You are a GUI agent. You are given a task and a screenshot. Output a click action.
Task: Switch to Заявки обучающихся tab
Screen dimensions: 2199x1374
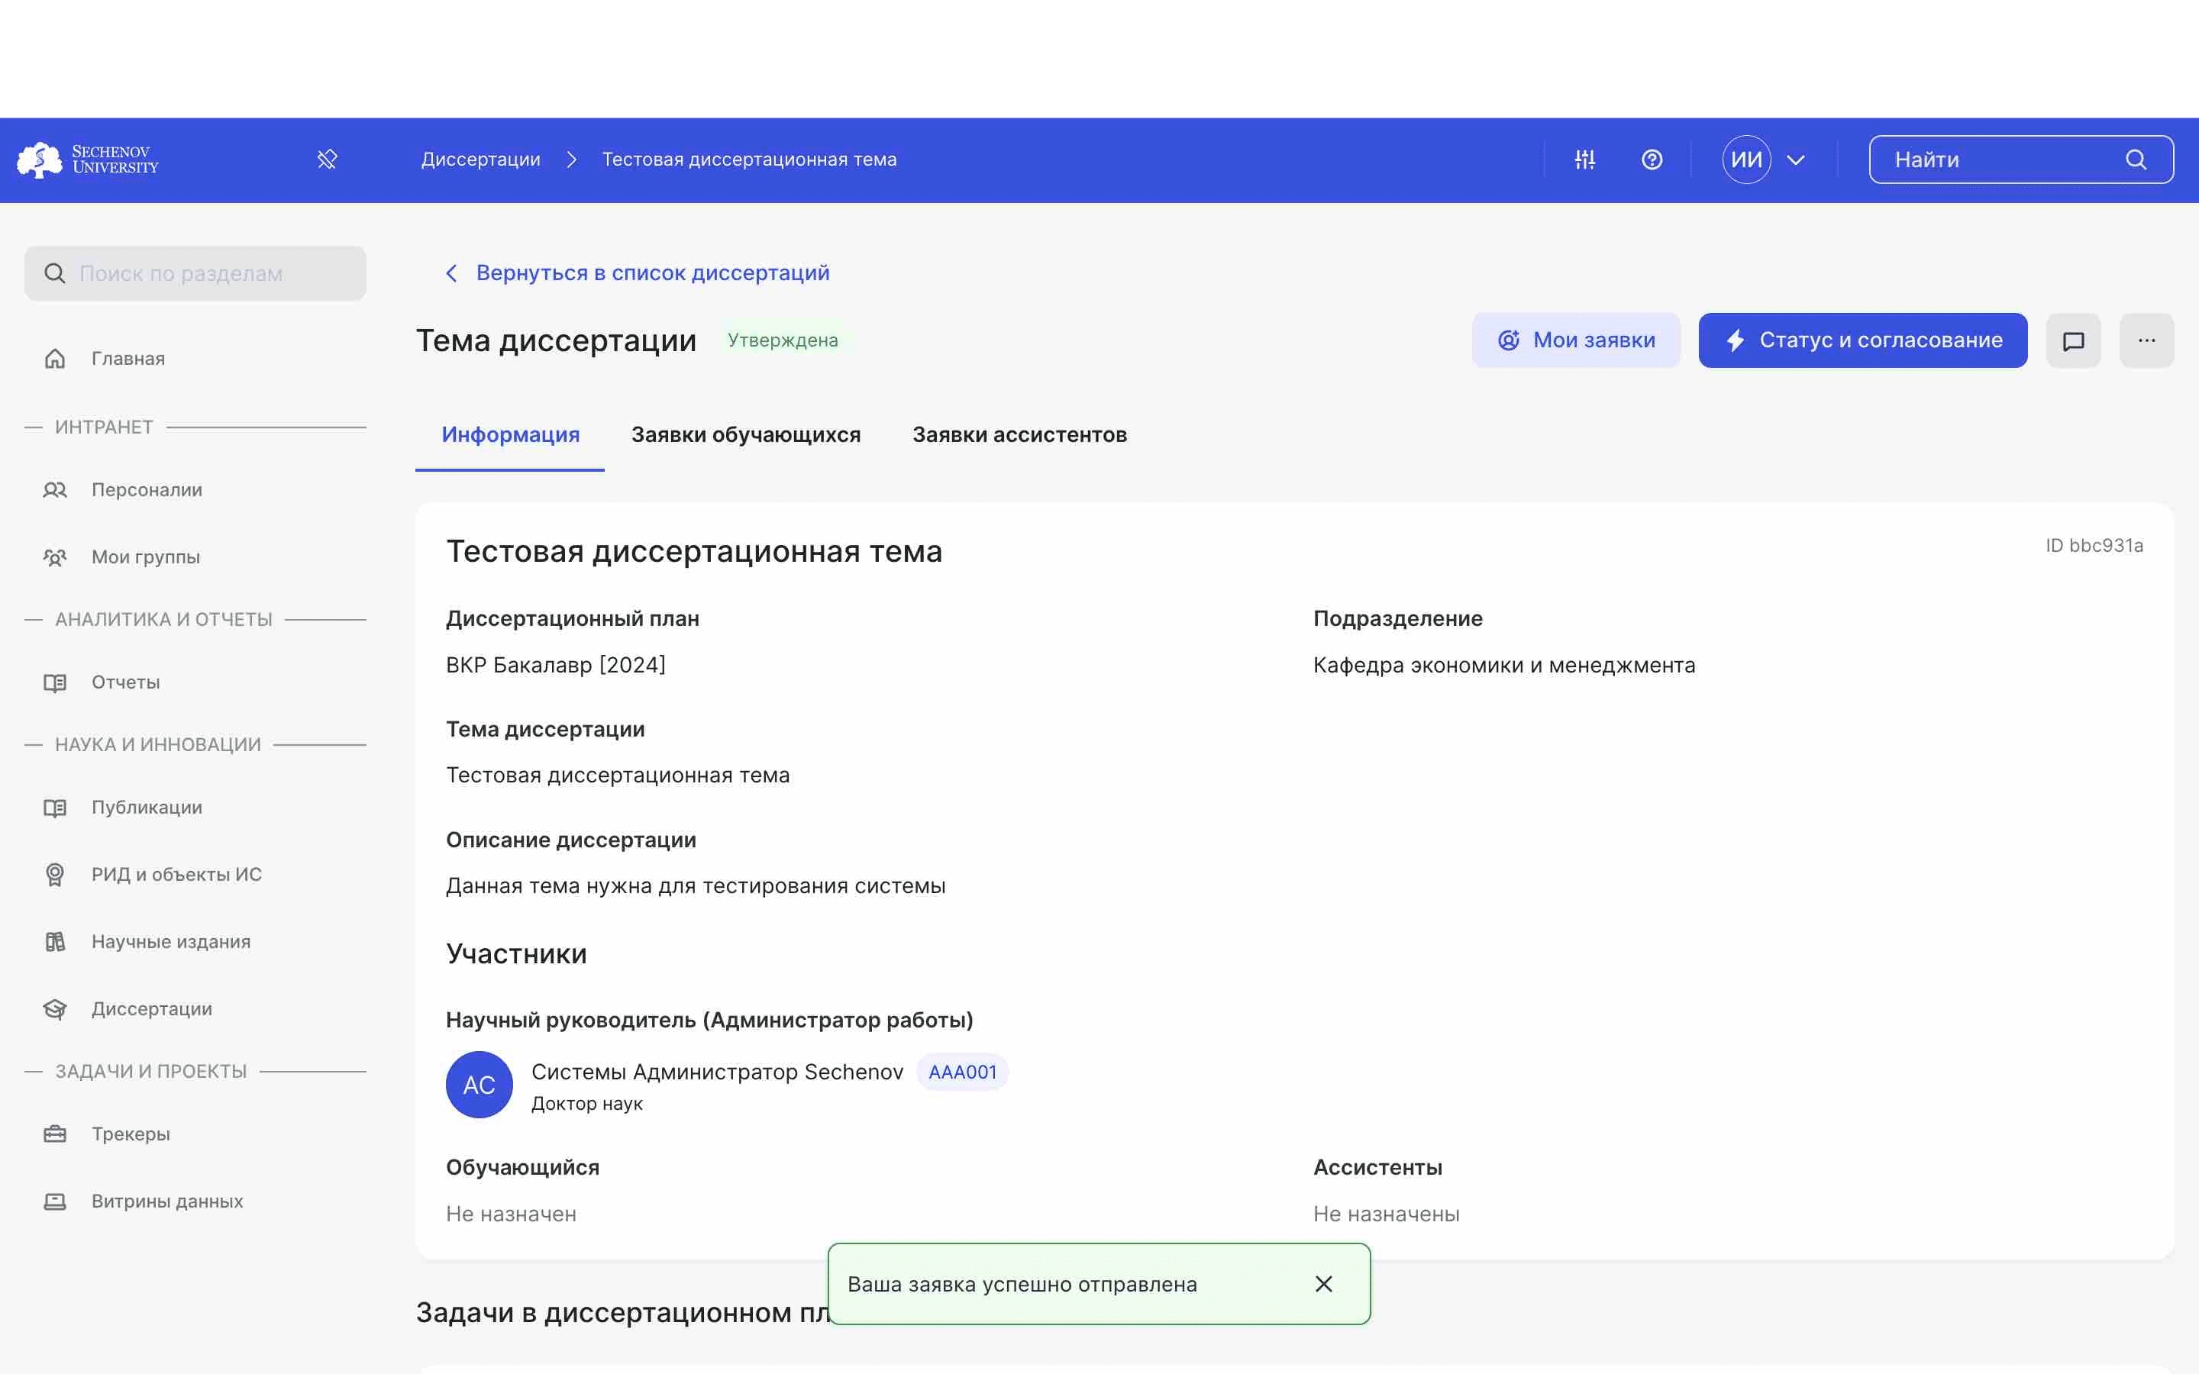745,435
